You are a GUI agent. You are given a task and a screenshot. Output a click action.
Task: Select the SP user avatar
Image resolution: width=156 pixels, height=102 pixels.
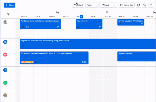click(5, 55)
